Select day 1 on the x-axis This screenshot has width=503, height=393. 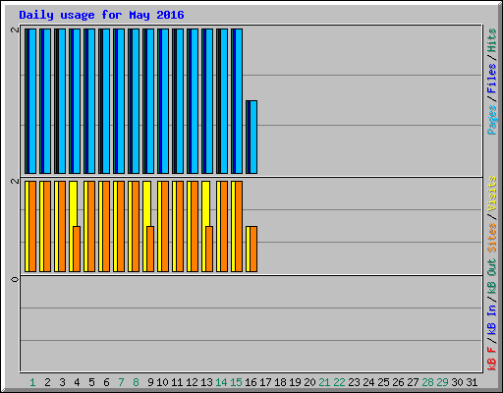click(x=32, y=382)
